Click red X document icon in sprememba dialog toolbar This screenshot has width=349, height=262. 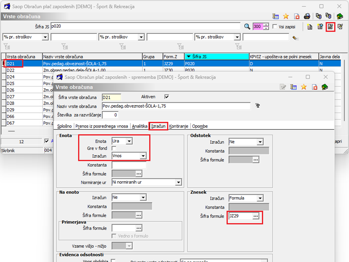(x=314, y=87)
